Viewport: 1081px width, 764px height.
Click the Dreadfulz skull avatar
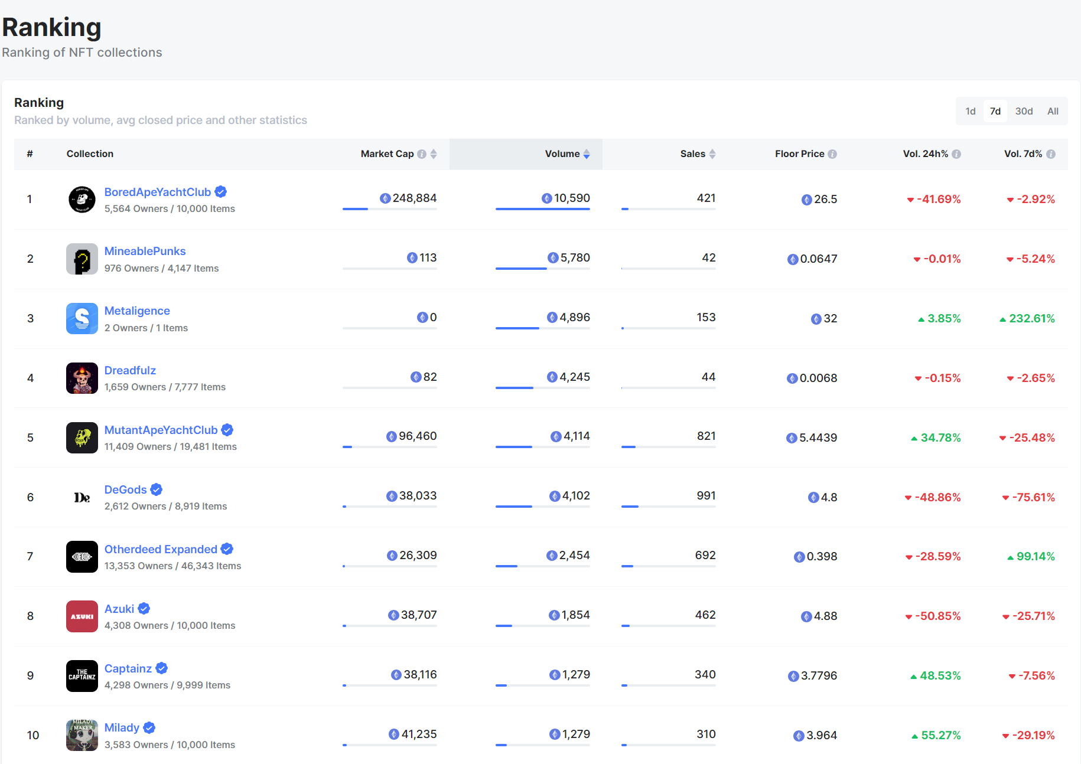(x=82, y=378)
